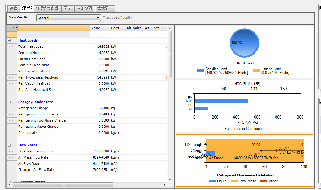This screenshot has width=321, height=190.
Task: Click vertical scrollbar down arrow in results table
Action: coord(170,180)
